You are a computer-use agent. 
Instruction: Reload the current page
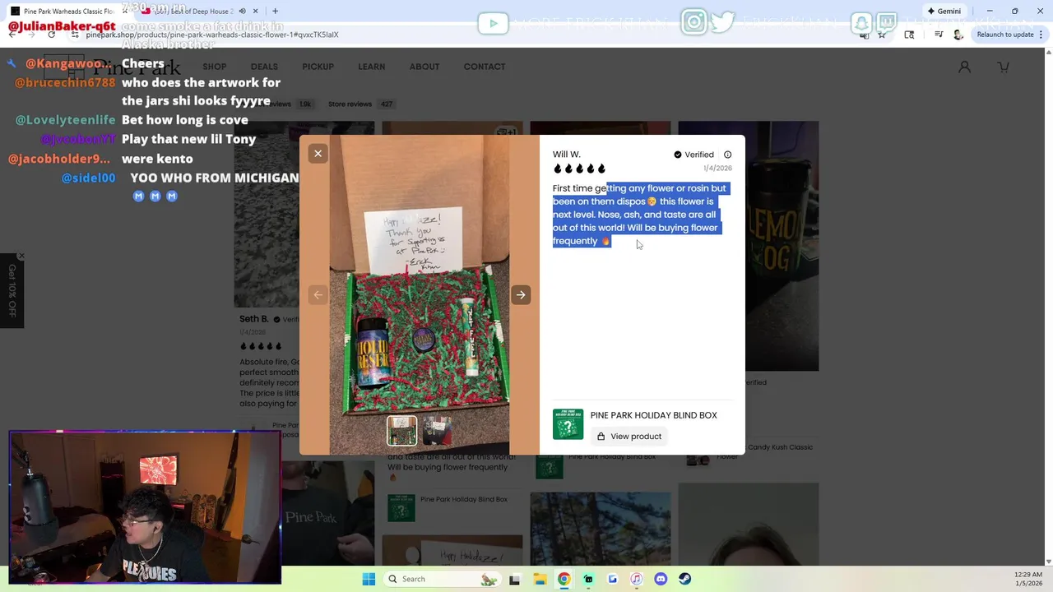51,35
